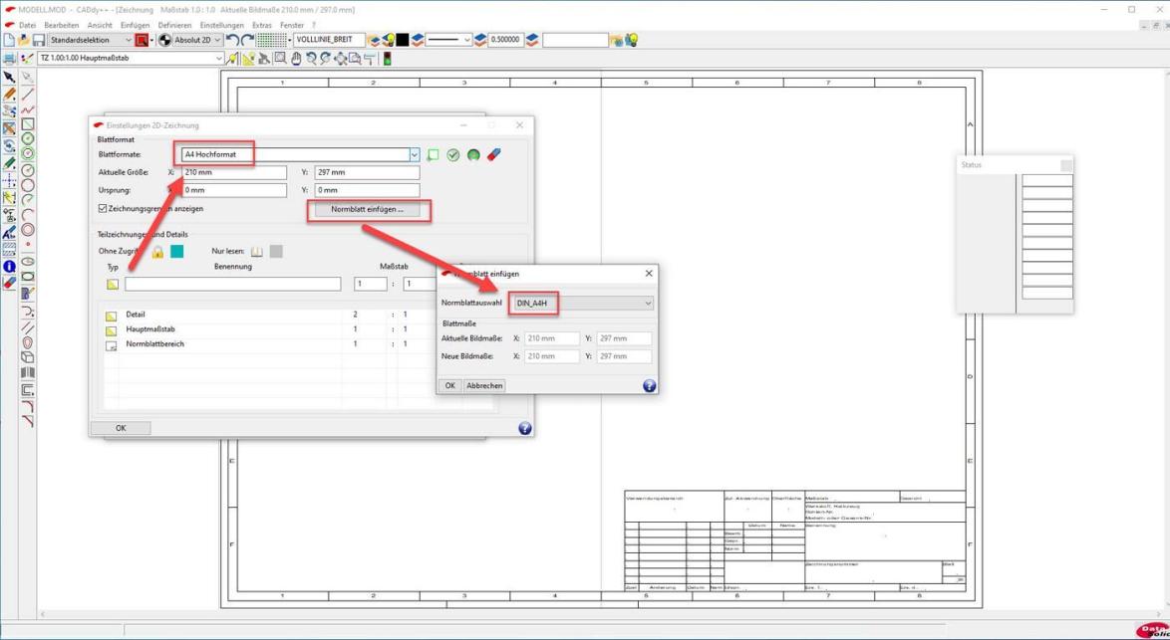Click the black color swatch in toolbar
1170x640 pixels.
tap(403, 41)
